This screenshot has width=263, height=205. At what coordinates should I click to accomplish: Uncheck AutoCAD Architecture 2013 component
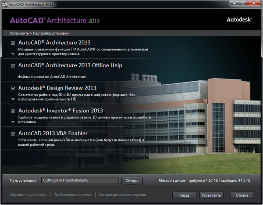[x=13, y=43]
